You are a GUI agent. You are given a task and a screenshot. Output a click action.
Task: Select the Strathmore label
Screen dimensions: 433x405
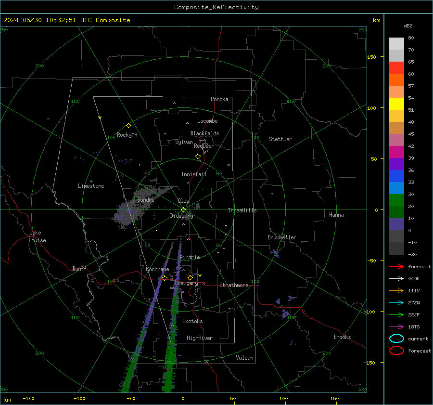coord(234,285)
